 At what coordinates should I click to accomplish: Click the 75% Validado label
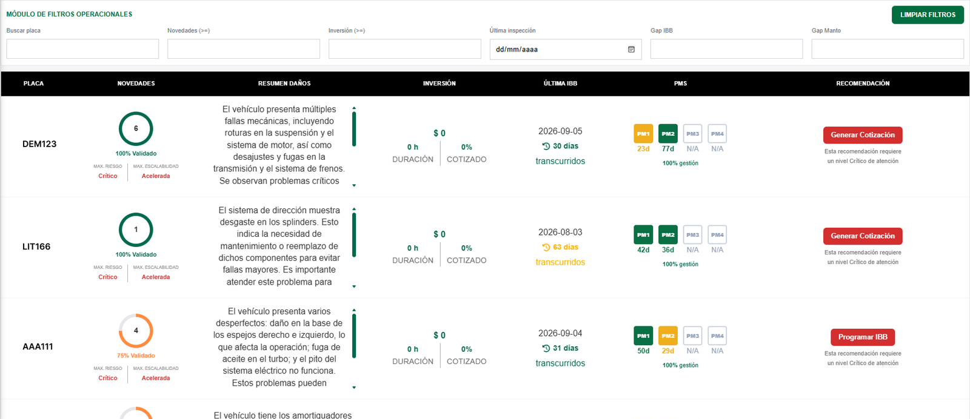point(136,356)
